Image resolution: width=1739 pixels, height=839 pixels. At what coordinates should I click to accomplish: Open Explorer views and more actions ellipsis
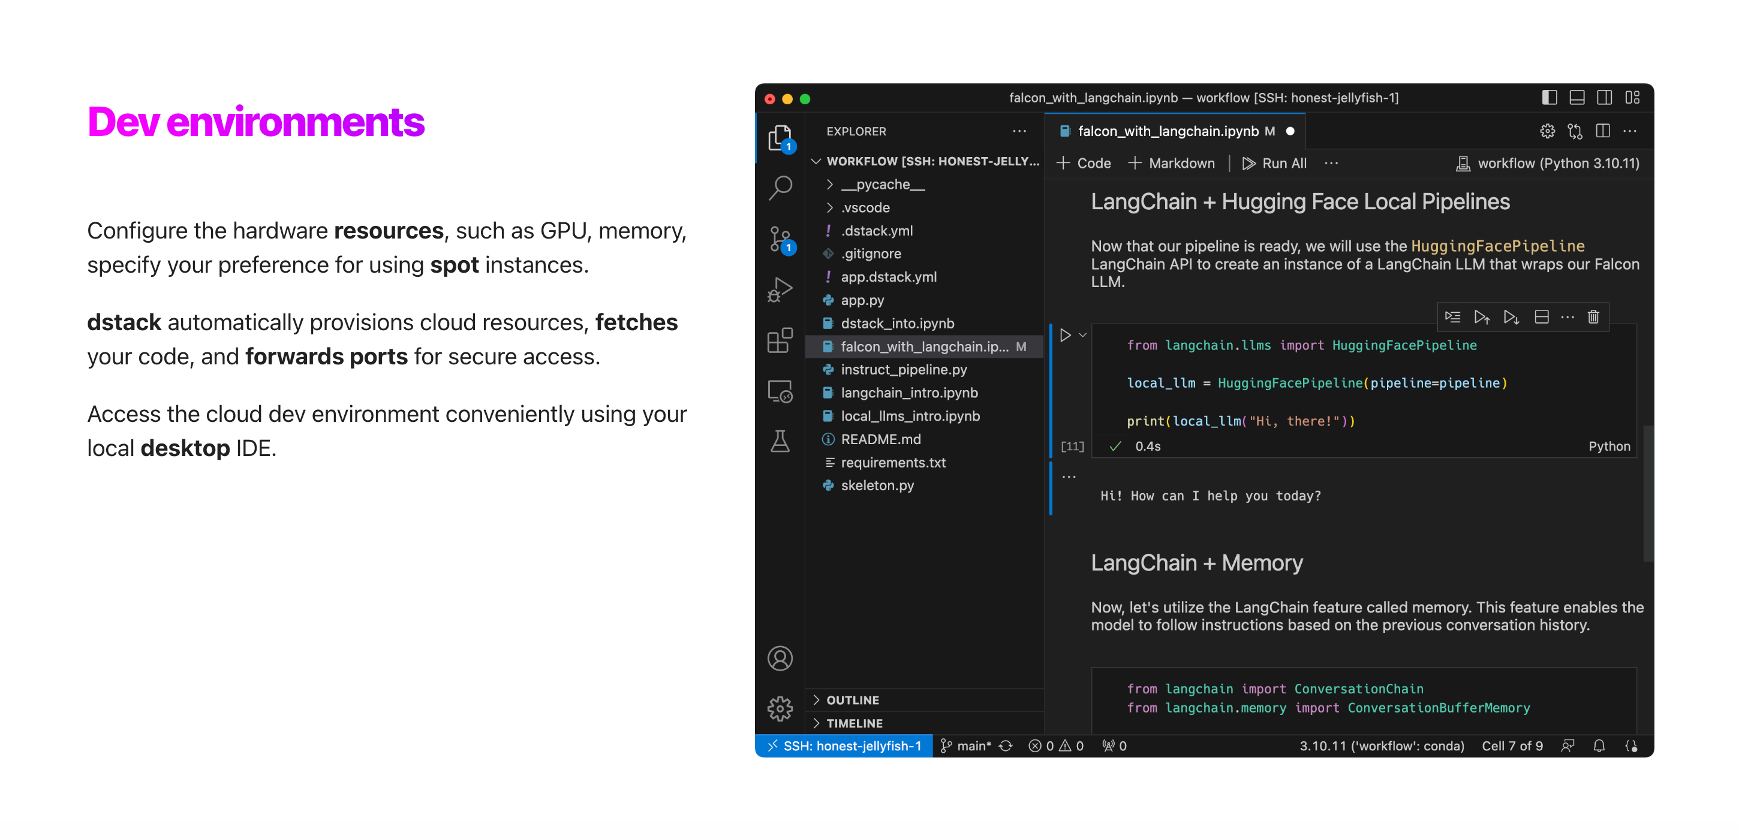1019,131
